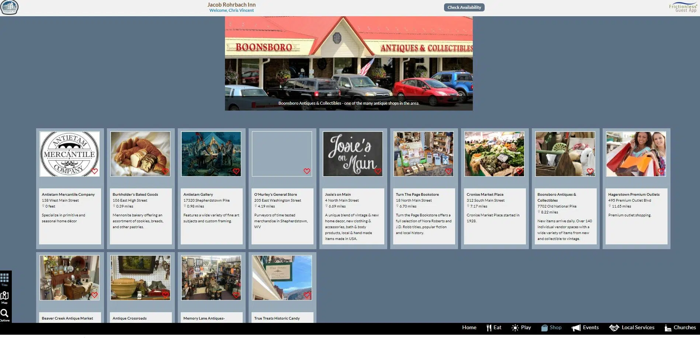Screen dimensions: 700x338
Task: Open Burkholder's bread thumbnail image
Action: 140,154
